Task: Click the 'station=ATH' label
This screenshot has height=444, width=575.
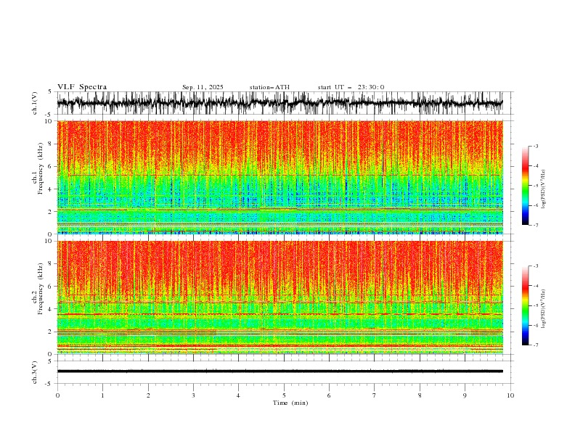Action: click(x=269, y=87)
